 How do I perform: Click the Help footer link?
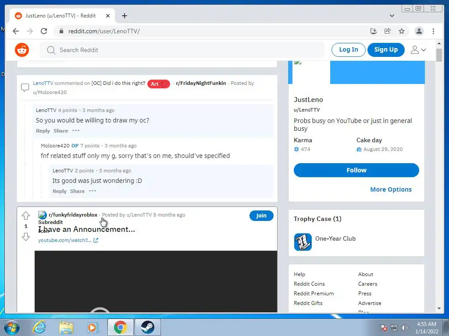(x=299, y=274)
